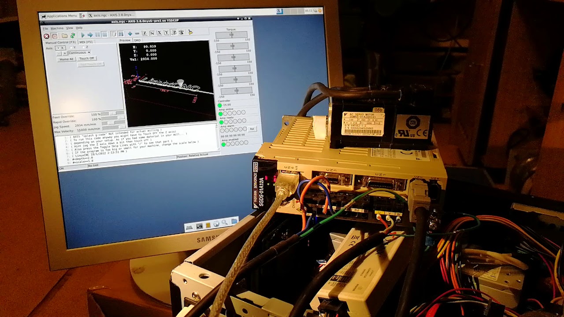Screen dimensions: 564x317
Task: Open the File menu
Action: (x=45, y=29)
